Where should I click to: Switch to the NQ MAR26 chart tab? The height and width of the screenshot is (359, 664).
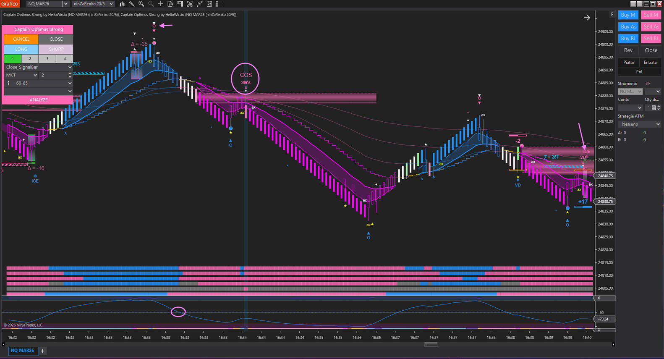(x=22, y=351)
